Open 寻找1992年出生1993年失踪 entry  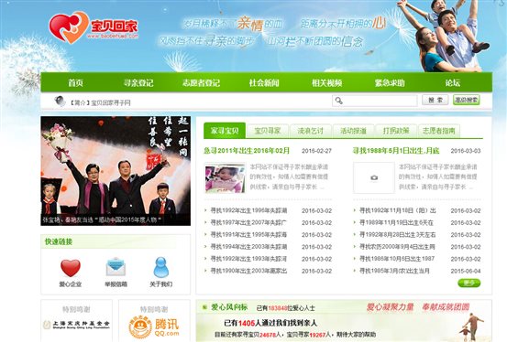[248, 259]
